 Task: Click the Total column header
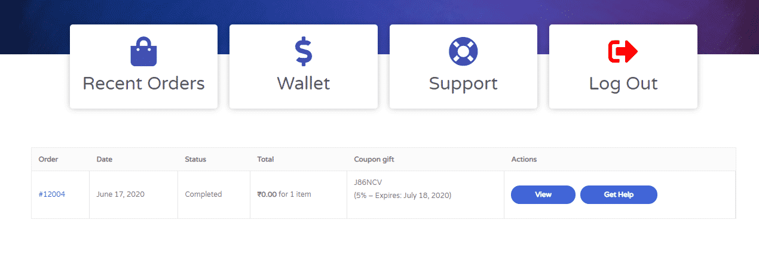coord(266,159)
